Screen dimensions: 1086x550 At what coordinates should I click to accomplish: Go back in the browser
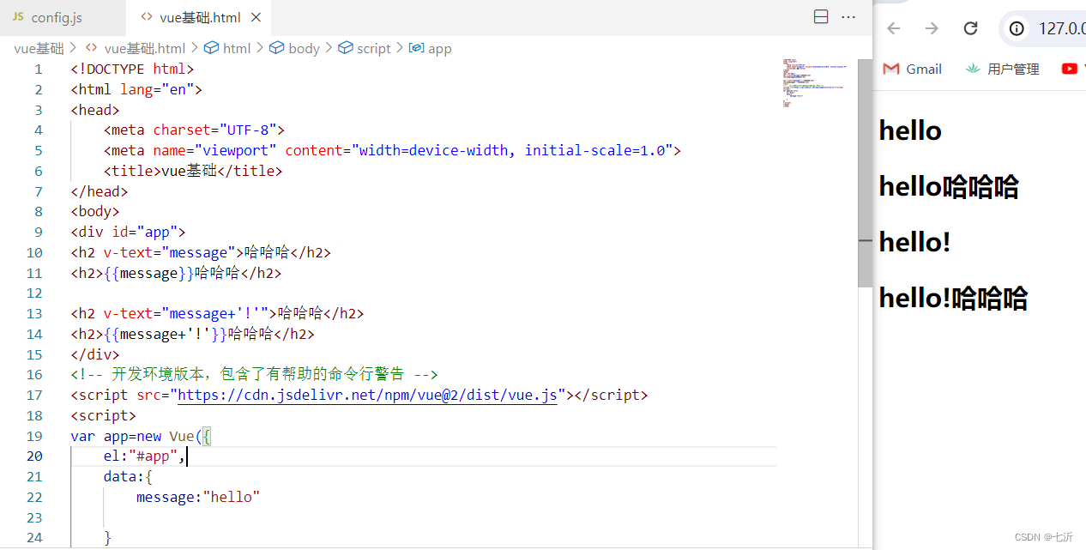pyautogui.click(x=894, y=28)
